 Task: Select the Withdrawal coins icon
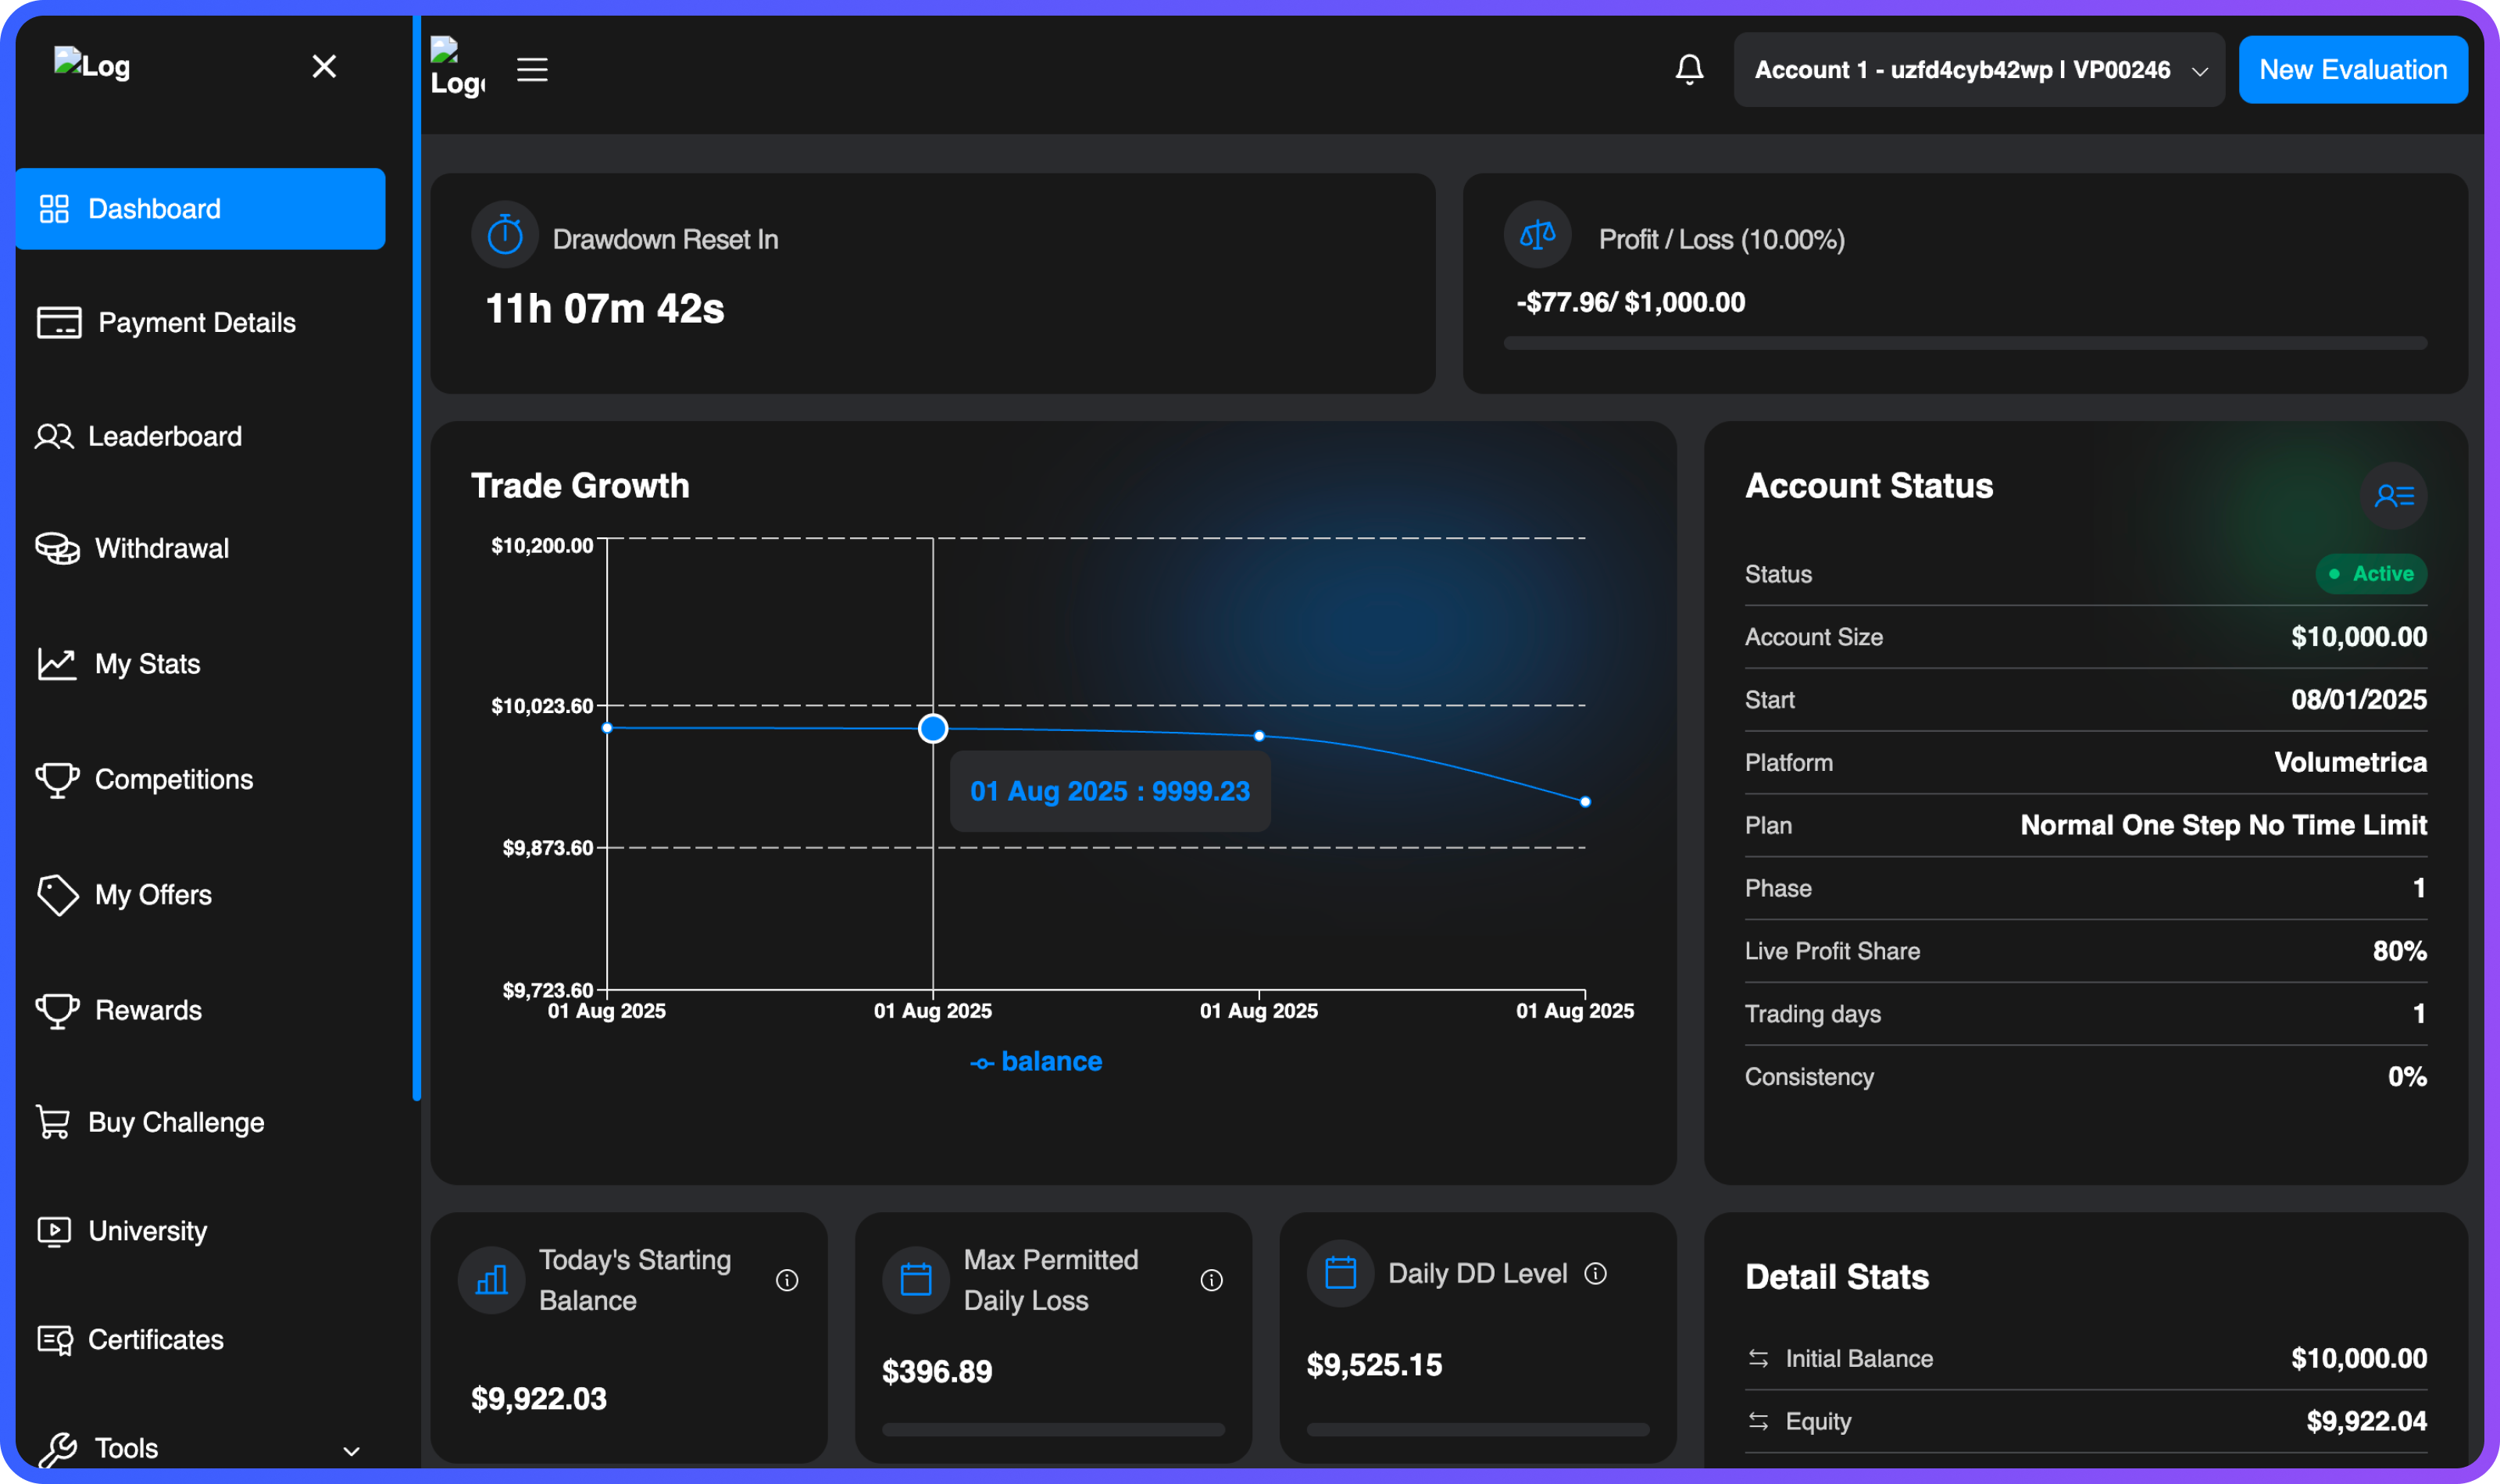(57, 548)
